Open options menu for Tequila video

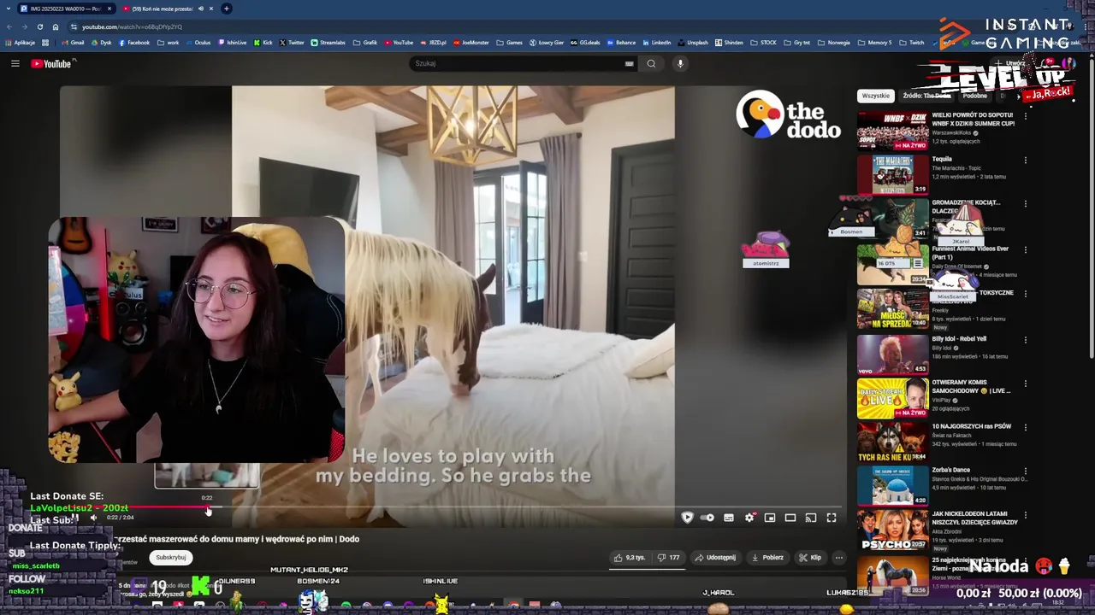pyautogui.click(x=1026, y=160)
